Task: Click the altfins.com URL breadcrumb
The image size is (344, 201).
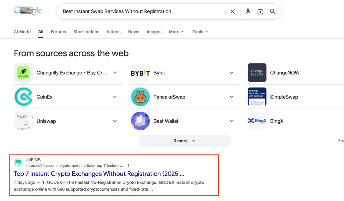Action: click(75, 166)
